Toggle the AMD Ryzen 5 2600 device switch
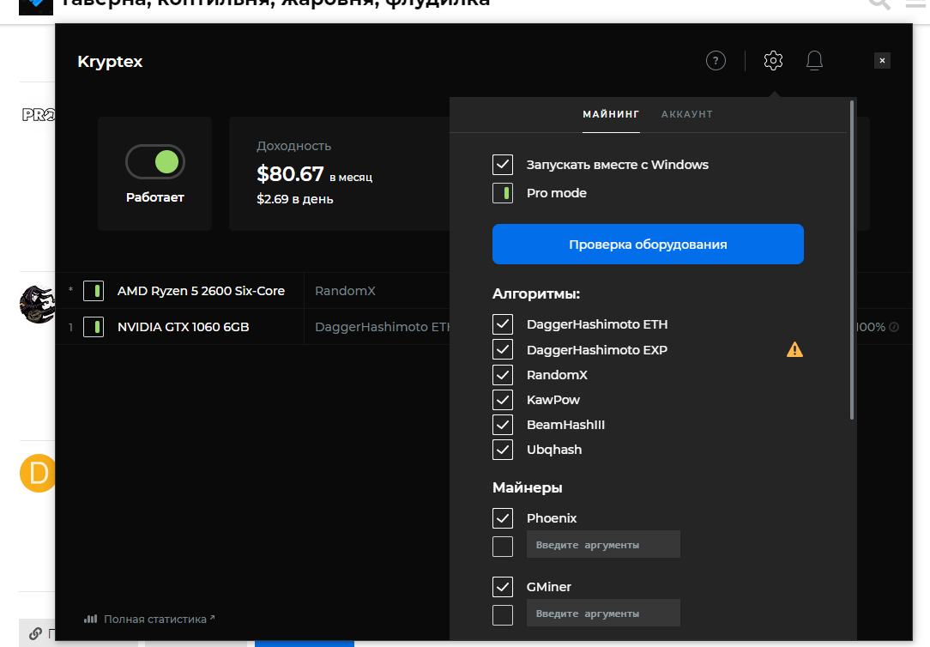 point(94,291)
